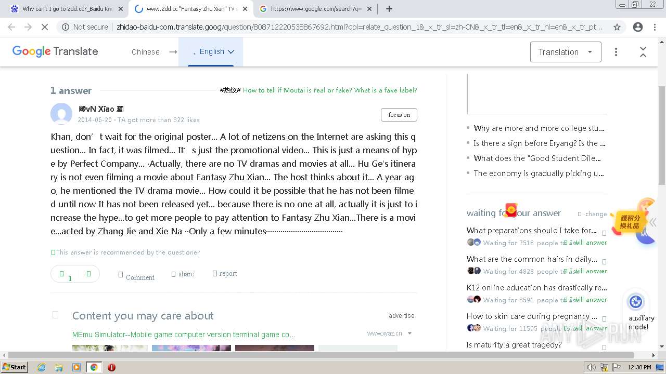
Task: Bookmark this page with the star icon
Action: pos(617,27)
